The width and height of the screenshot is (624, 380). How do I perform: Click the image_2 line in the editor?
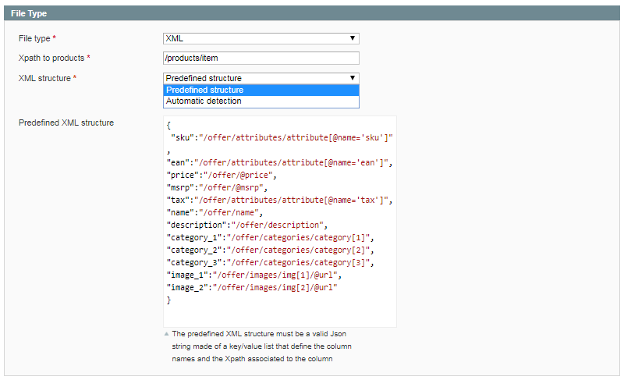pyautogui.click(x=252, y=288)
